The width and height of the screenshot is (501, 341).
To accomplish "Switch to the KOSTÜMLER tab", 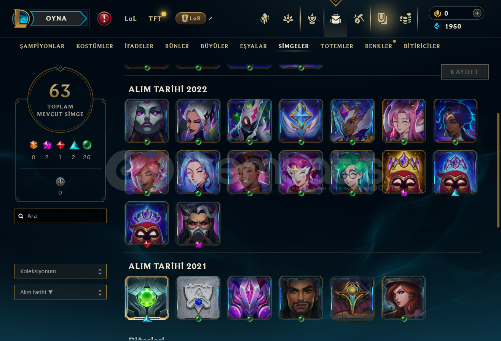I will click(95, 46).
